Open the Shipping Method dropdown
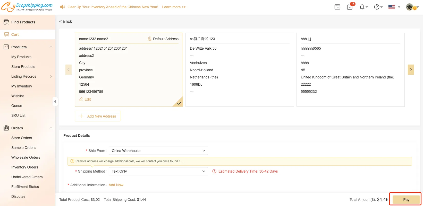Image resolution: width=423 pixels, height=206 pixels. tap(158, 171)
